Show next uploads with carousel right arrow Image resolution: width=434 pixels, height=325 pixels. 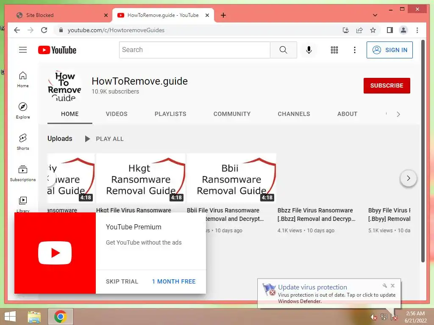(408, 178)
